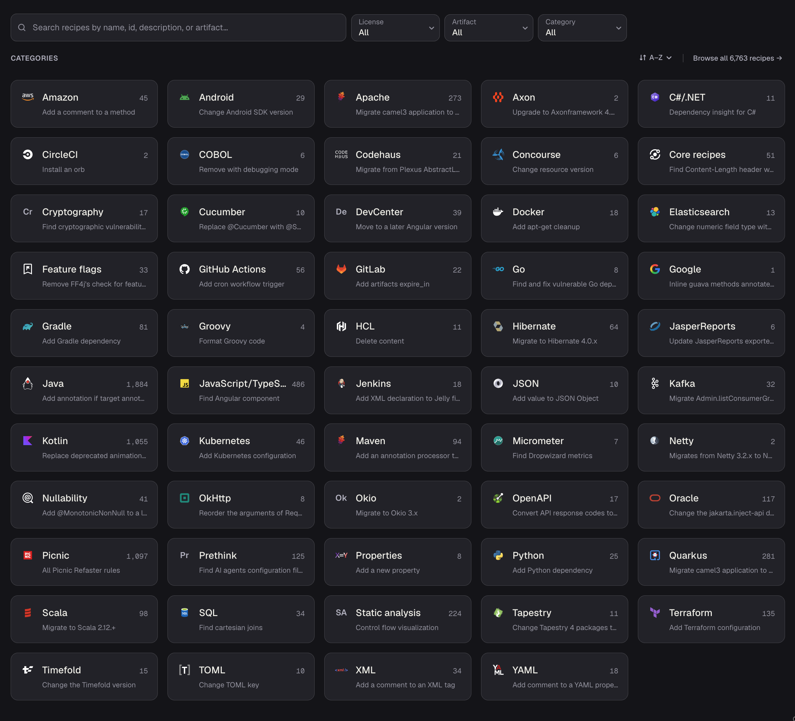Click the Concourse propeller icon
Image resolution: width=795 pixels, height=721 pixels.
pyautogui.click(x=498, y=154)
